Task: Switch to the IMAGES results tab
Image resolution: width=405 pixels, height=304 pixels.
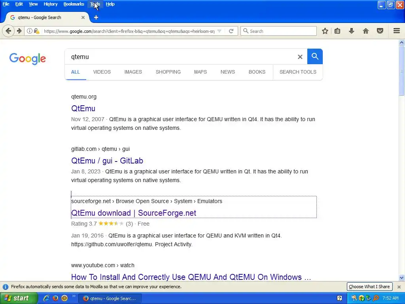Action: (x=133, y=72)
